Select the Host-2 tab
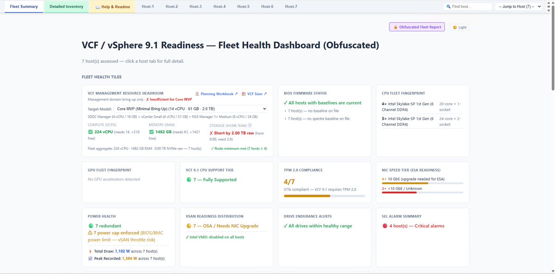This screenshot has height=274, width=555. 172,6
